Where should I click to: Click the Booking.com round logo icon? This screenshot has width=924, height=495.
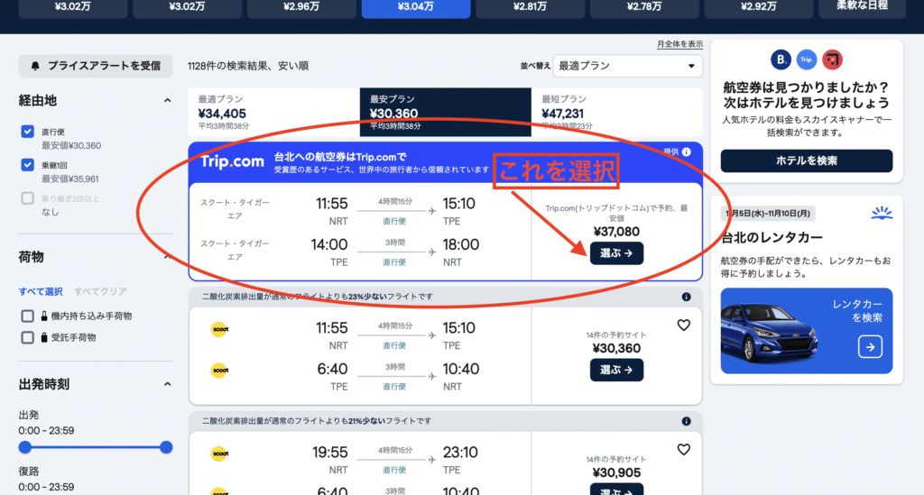point(781,60)
